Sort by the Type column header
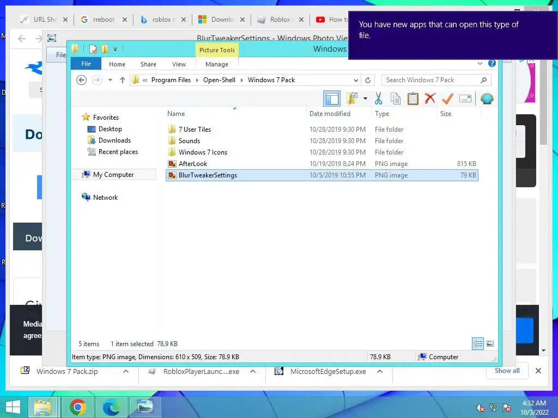The height and width of the screenshot is (418, 558). pos(404,113)
